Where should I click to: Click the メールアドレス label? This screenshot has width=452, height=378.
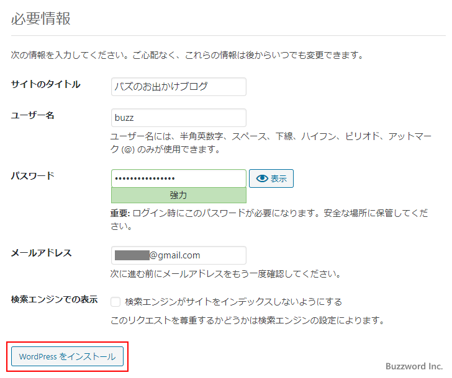[41, 253]
